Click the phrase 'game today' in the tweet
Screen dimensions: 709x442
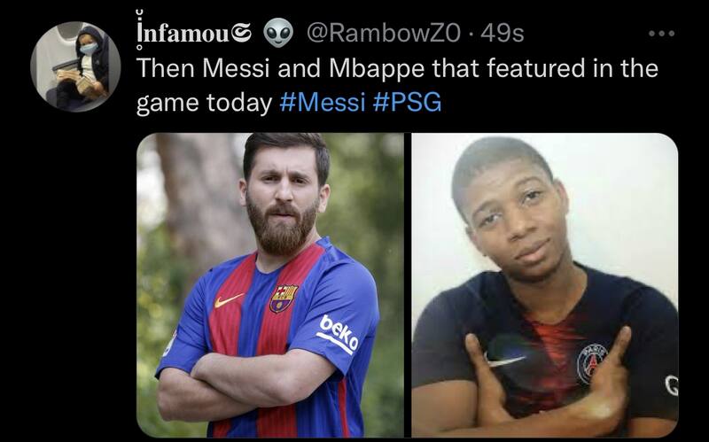click(204, 103)
